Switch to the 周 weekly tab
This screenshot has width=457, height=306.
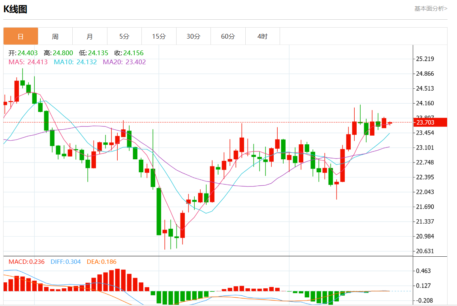coord(55,36)
